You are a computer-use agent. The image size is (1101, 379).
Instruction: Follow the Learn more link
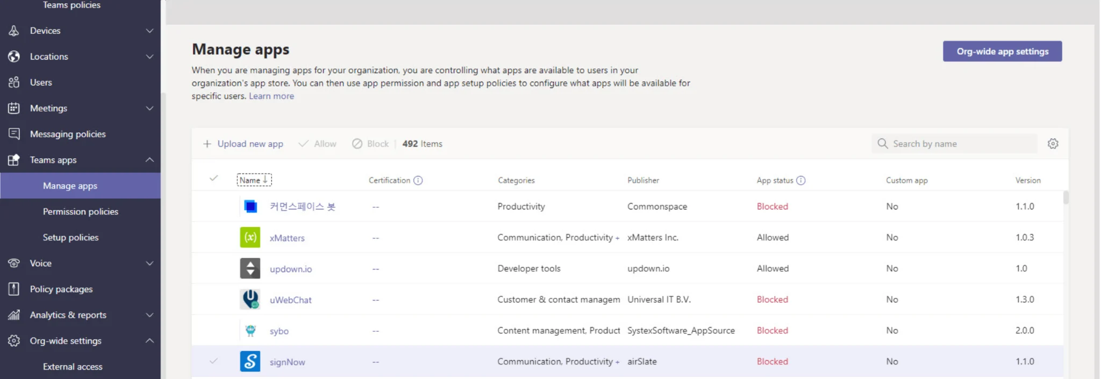point(271,96)
